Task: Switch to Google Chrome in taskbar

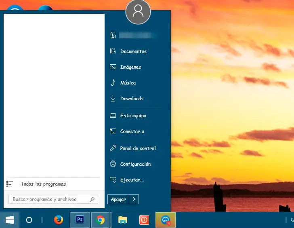Action: click(100, 220)
